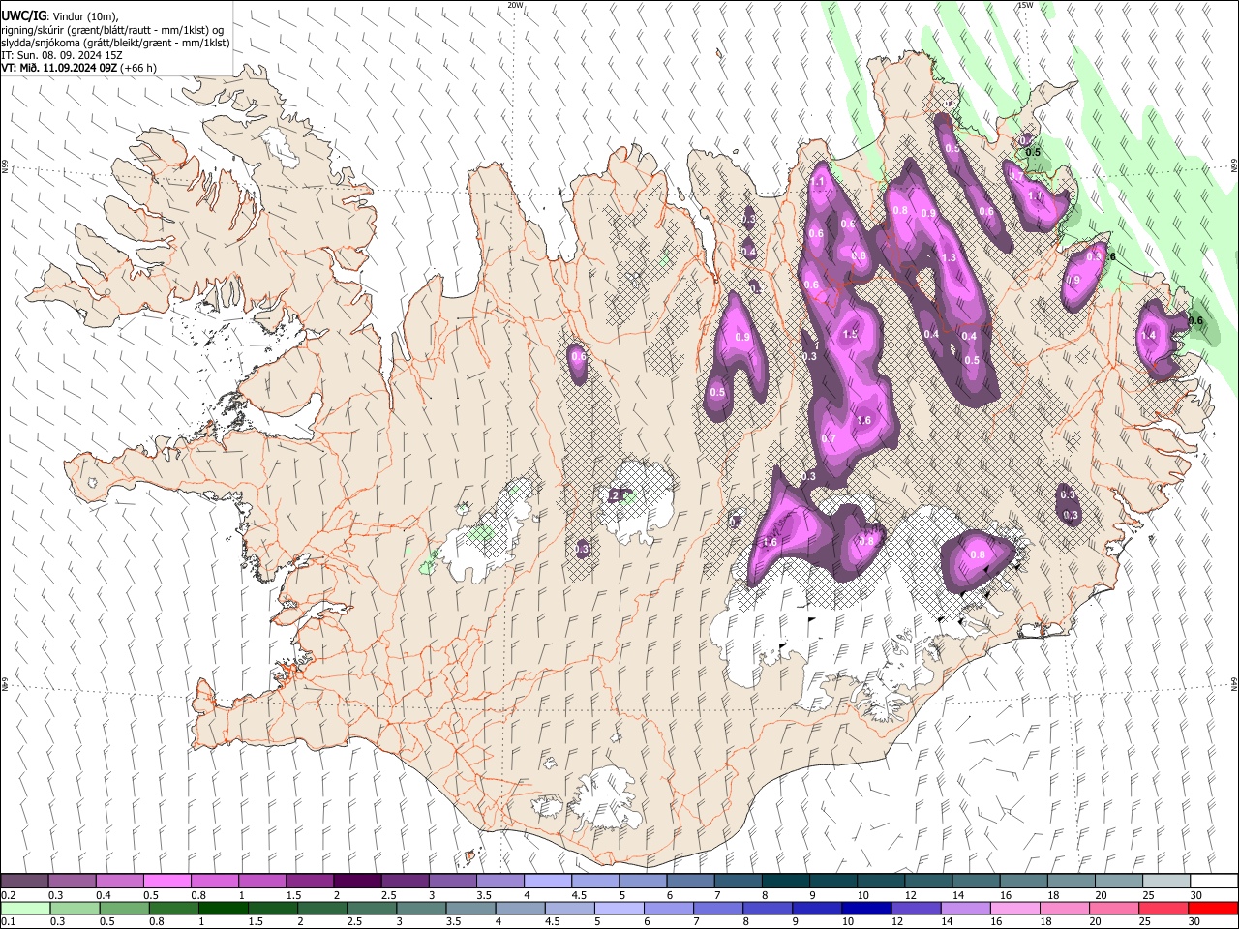Screen dimensions: 1239x929
Task: Choose the lower legend swatch labeled 7
Action: click(x=717, y=908)
